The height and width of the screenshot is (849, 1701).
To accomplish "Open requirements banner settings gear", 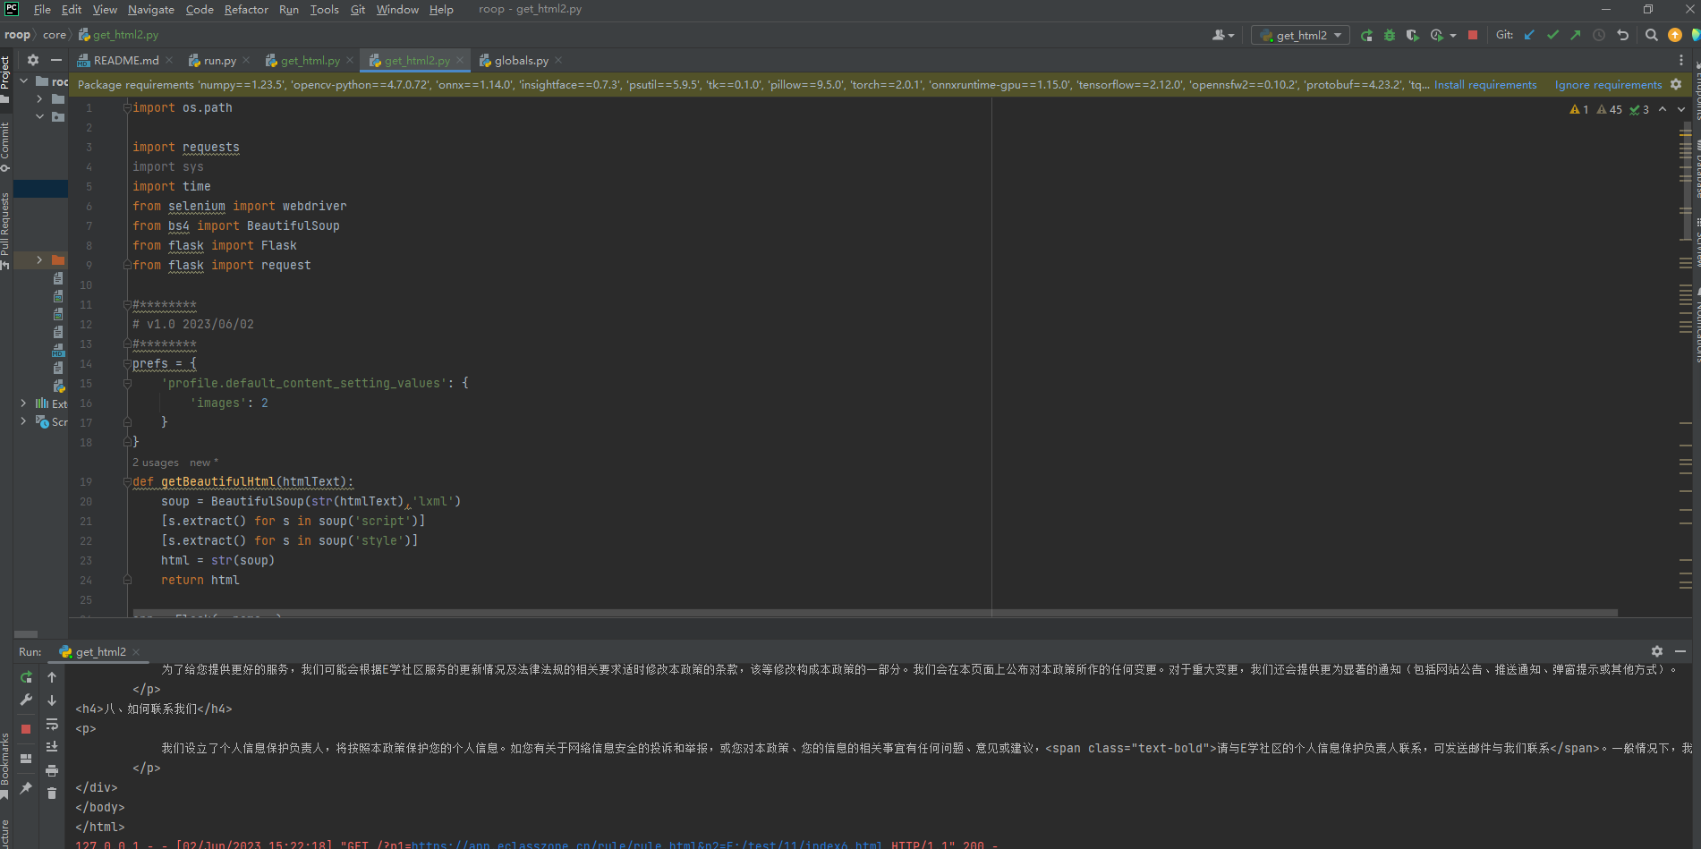I will click(1676, 84).
